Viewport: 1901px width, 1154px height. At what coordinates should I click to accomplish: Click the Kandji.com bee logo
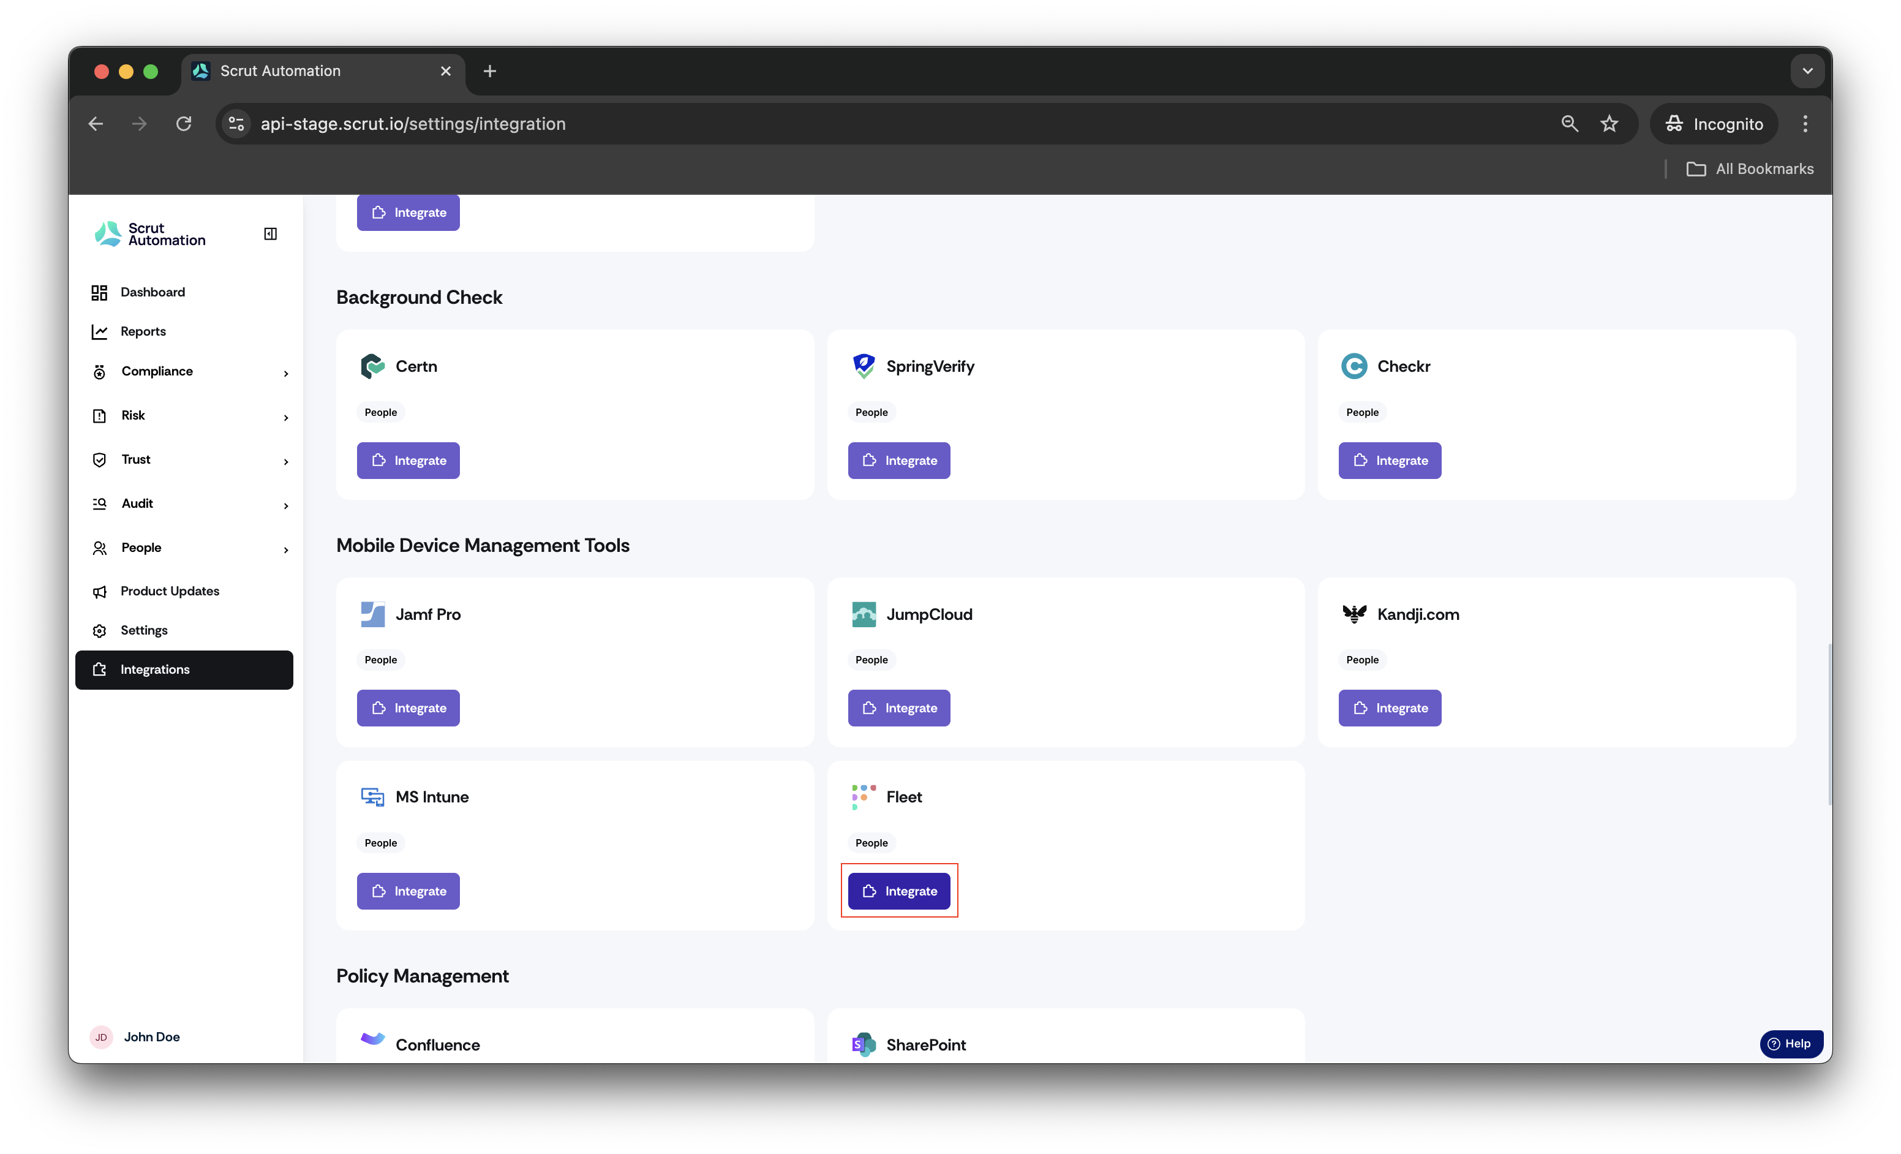click(1354, 614)
